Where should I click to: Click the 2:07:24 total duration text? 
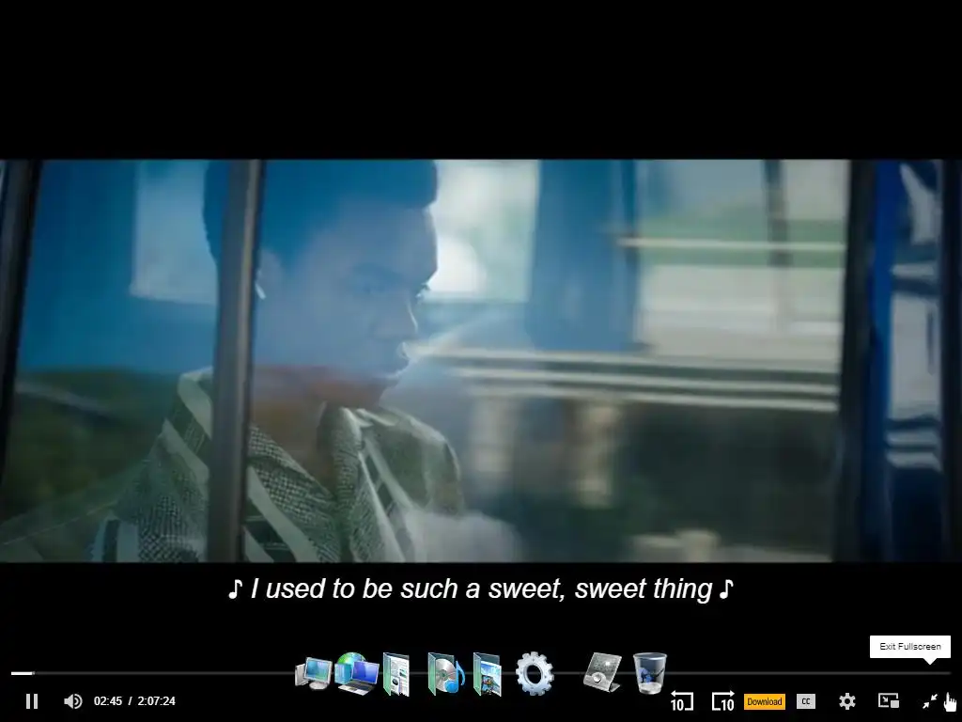(157, 701)
